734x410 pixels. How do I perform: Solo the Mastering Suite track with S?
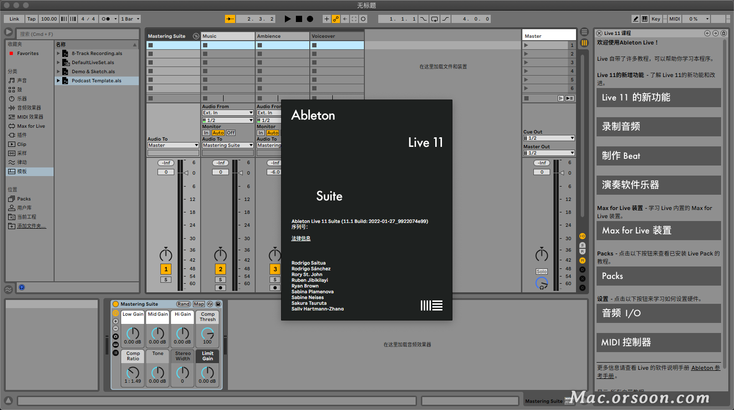click(166, 280)
